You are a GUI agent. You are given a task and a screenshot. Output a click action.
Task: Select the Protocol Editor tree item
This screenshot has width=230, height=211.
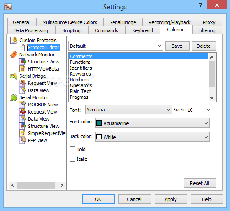coord(44,47)
